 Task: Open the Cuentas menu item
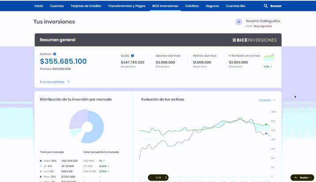tap(57, 6)
